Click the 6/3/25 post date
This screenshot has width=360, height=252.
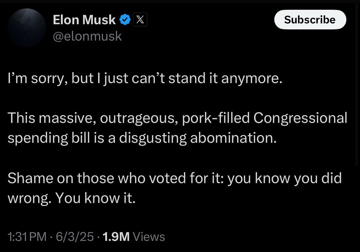[75, 237]
